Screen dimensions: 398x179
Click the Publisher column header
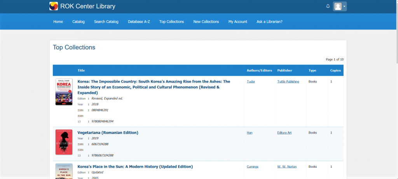click(x=285, y=71)
